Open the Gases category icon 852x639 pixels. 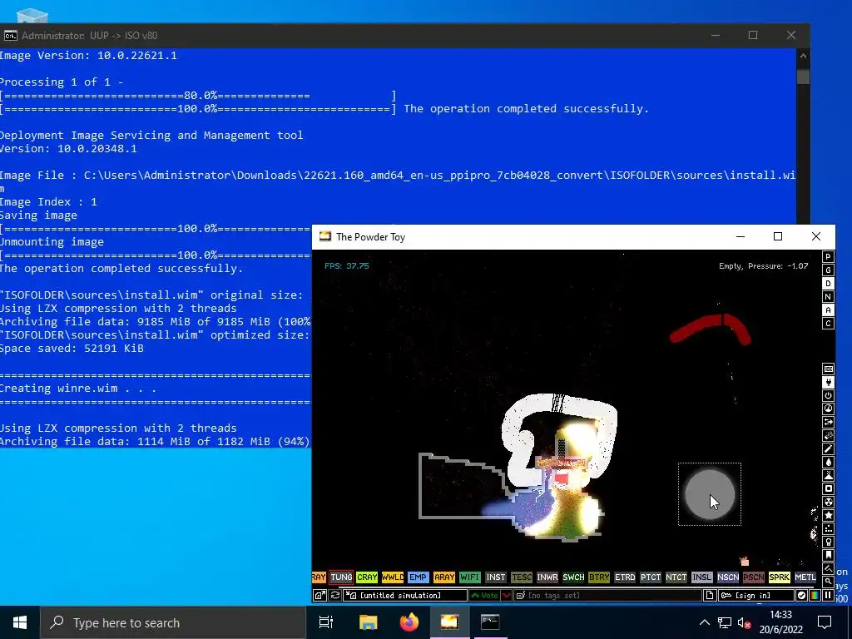[x=828, y=448]
